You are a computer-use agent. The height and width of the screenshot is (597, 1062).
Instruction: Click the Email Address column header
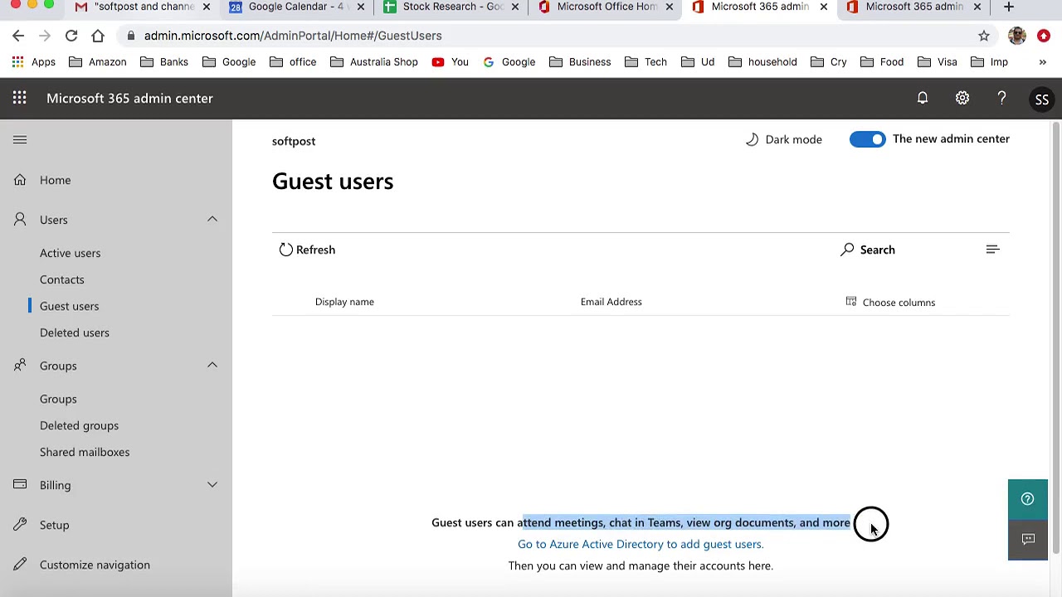[611, 302]
